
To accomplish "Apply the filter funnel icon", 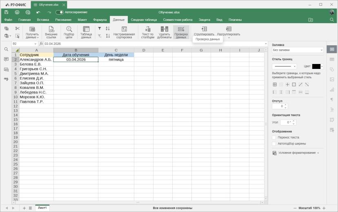I will pyautogui.click(x=100, y=29).
